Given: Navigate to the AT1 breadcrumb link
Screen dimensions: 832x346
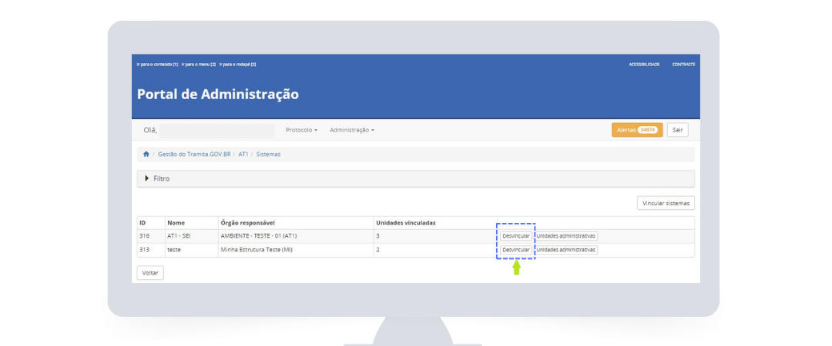Looking at the screenshot, I should coord(243,155).
